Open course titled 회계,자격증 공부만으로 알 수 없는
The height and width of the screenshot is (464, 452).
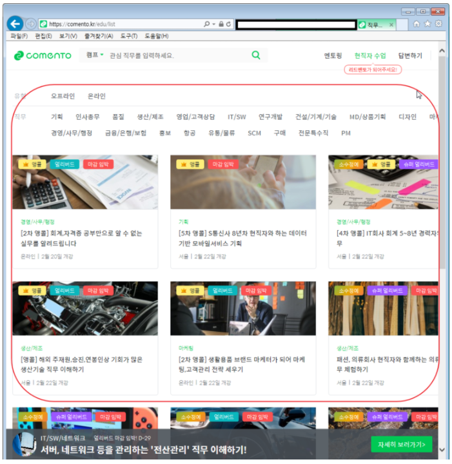point(81,238)
